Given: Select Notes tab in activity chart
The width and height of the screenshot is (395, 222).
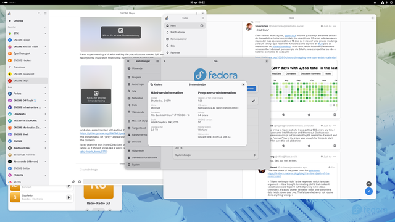Looking at the screenshot, I should click(328, 74).
